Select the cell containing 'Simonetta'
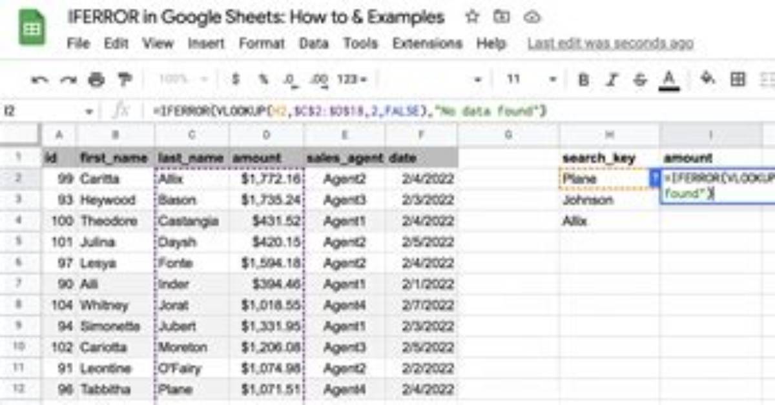Image resolution: width=775 pixels, height=405 pixels. (x=116, y=326)
